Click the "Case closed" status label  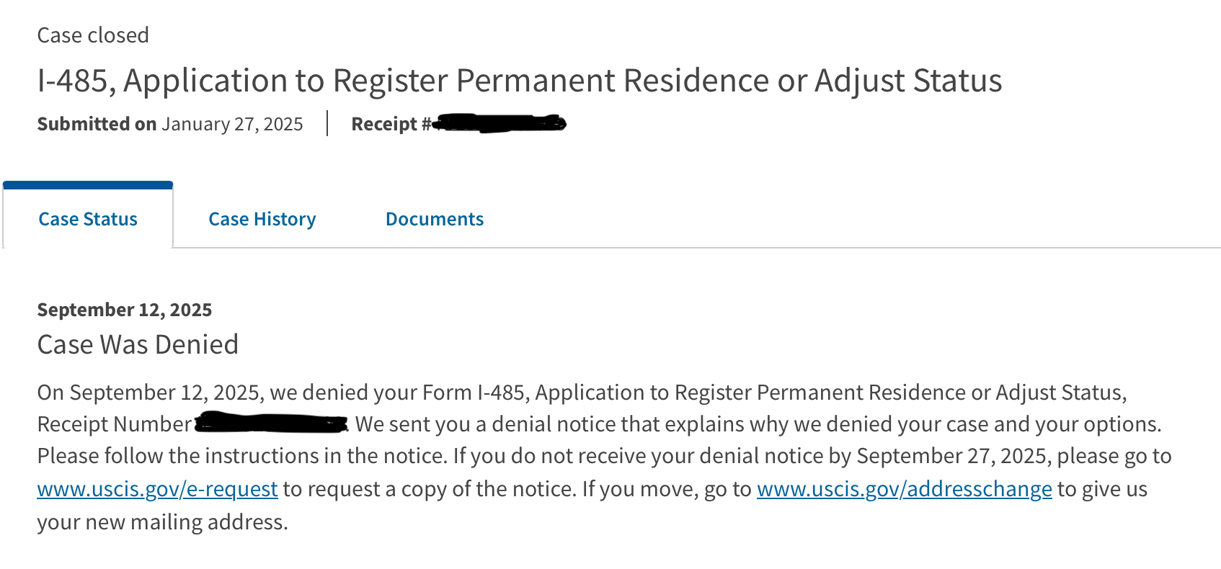(93, 35)
